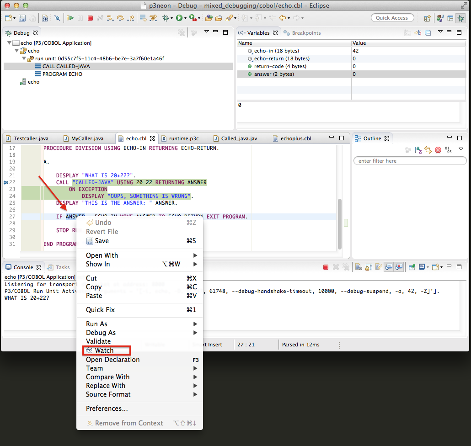Select the return-code (4 bytes) variable row

(352, 66)
